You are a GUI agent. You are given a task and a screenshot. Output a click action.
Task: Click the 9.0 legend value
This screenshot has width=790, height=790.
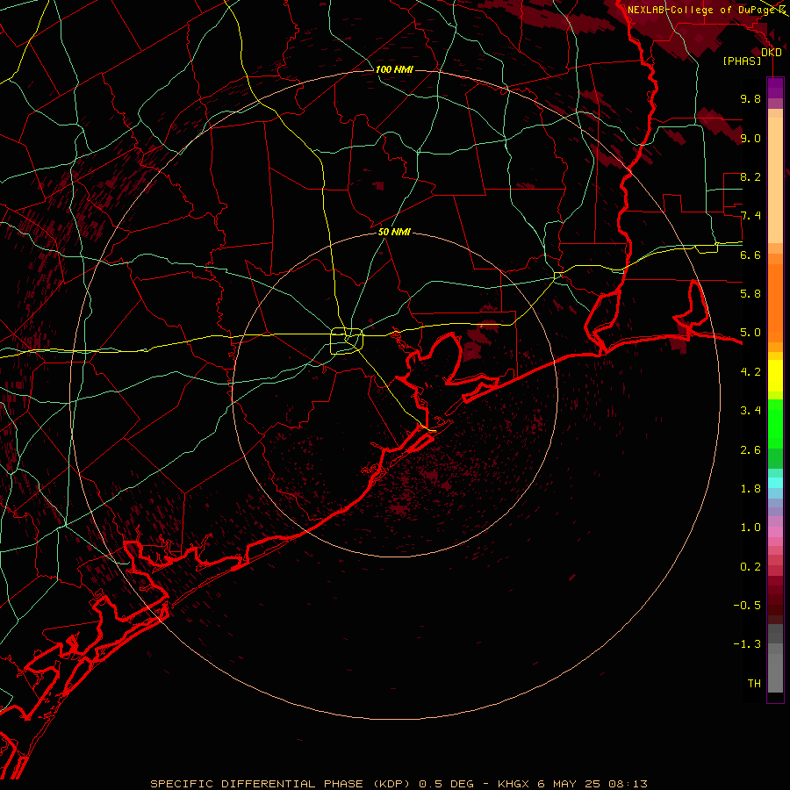750,138
